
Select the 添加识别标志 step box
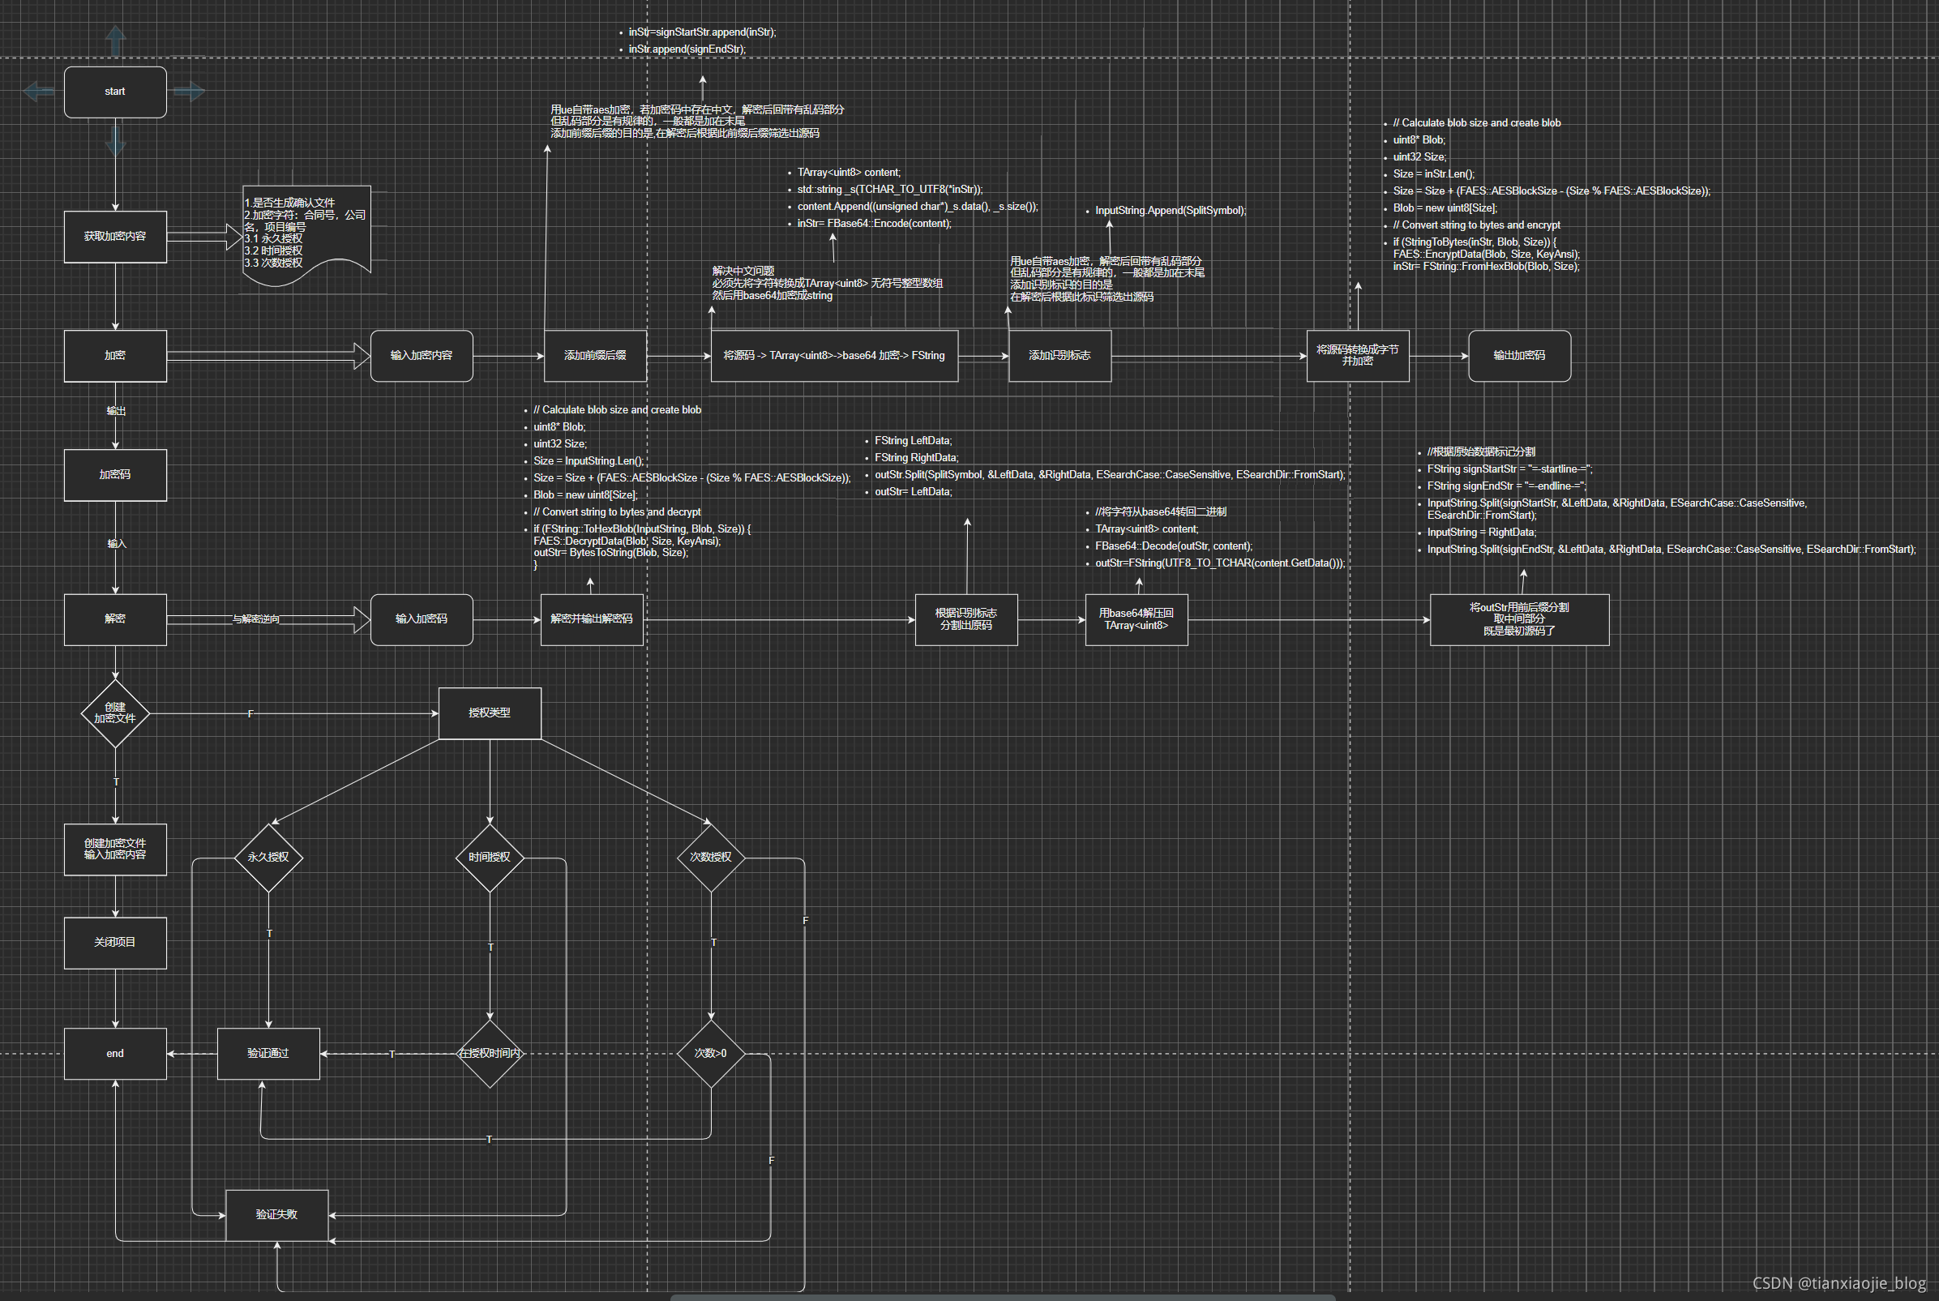coord(1059,356)
